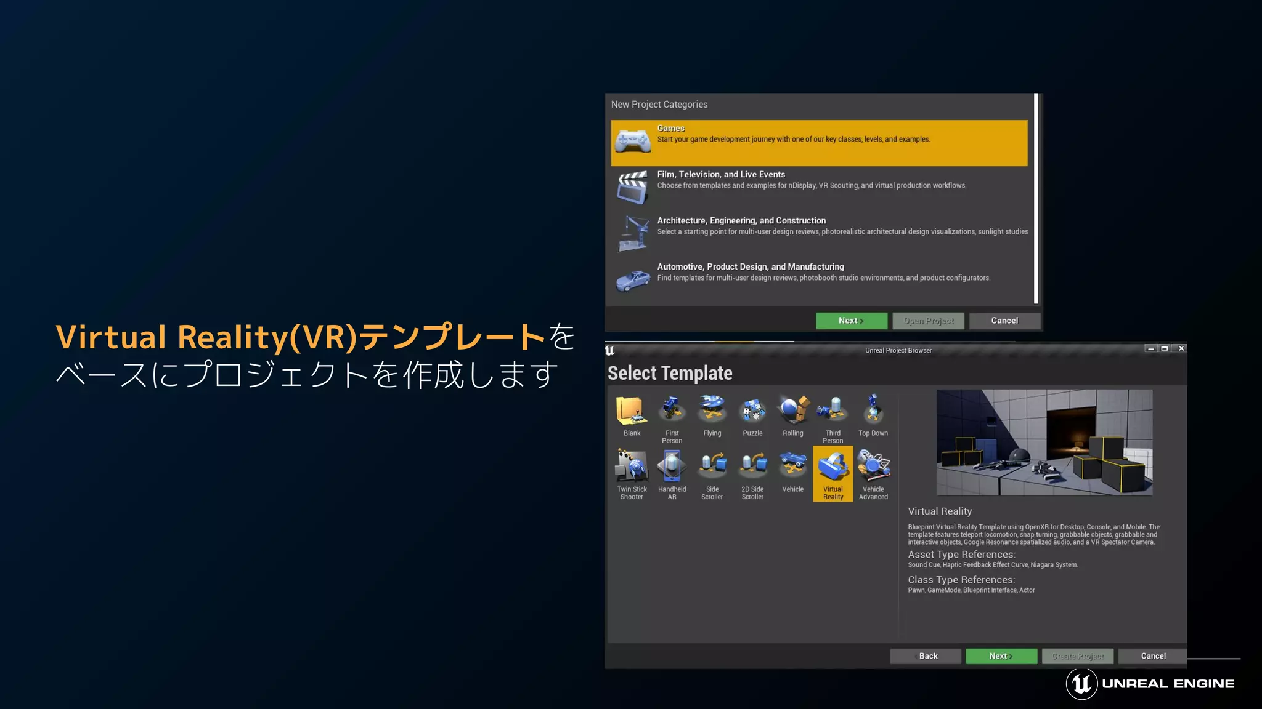Image resolution: width=1262 pixels, height=709 pixels.
Task: Minimize the Unreal Project Browser window
Action: tap(1150, 348)
